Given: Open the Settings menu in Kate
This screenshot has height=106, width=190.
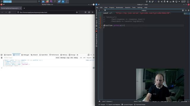Looking at the screenshot, I should click(140, 7).
